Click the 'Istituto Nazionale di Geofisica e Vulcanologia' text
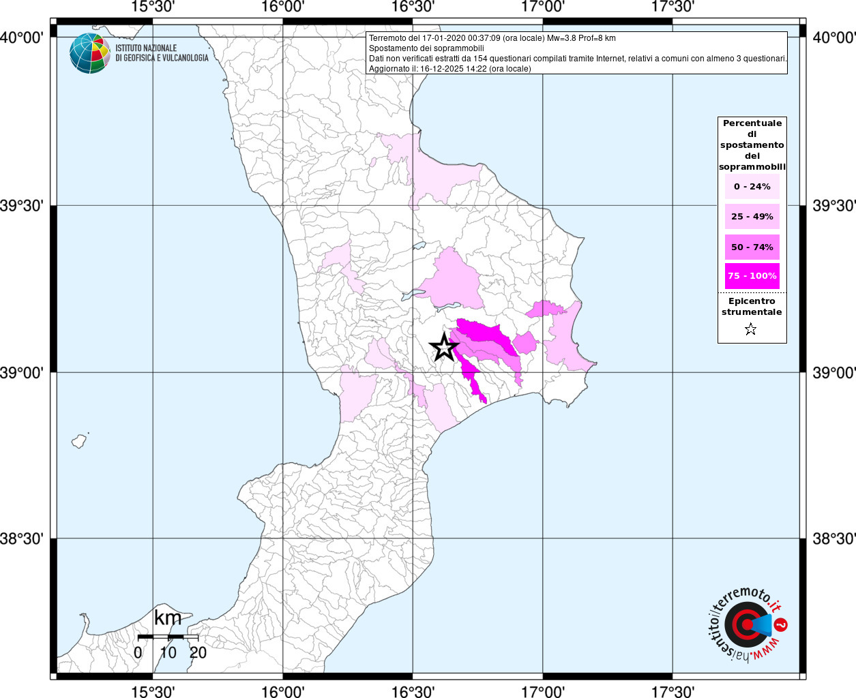 tap(162, 53)
